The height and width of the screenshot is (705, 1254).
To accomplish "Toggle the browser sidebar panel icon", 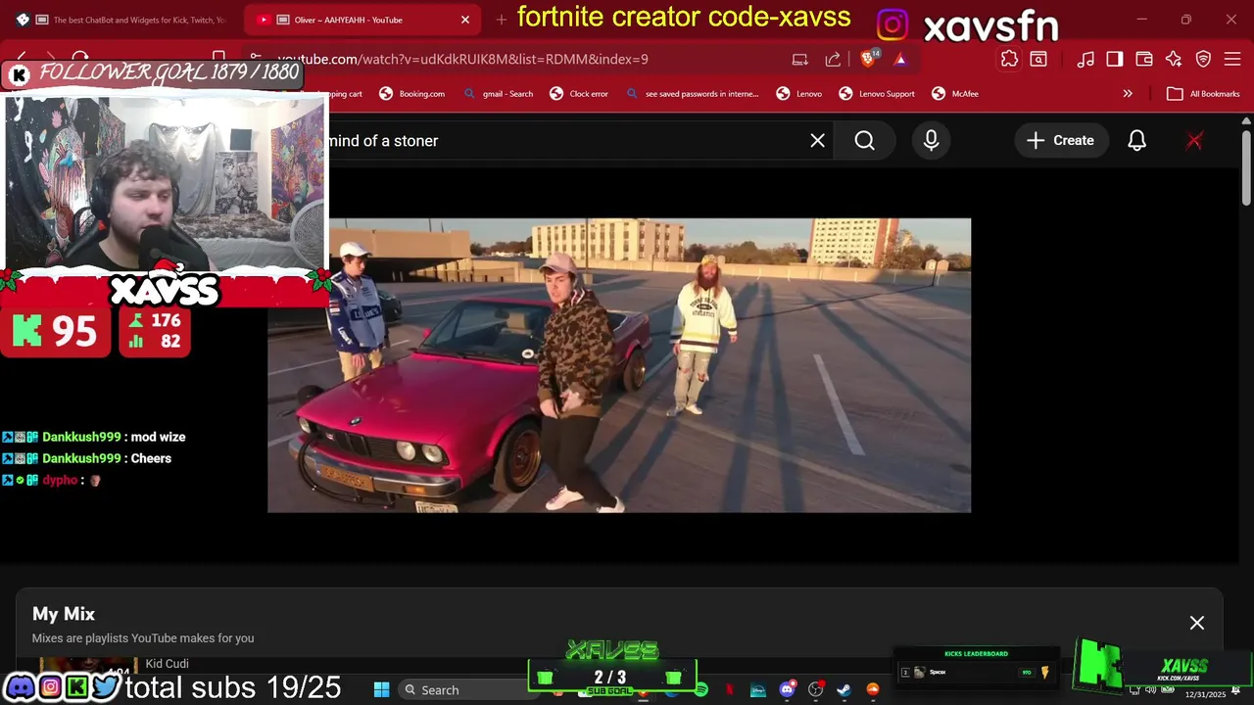I will 1114,59.
